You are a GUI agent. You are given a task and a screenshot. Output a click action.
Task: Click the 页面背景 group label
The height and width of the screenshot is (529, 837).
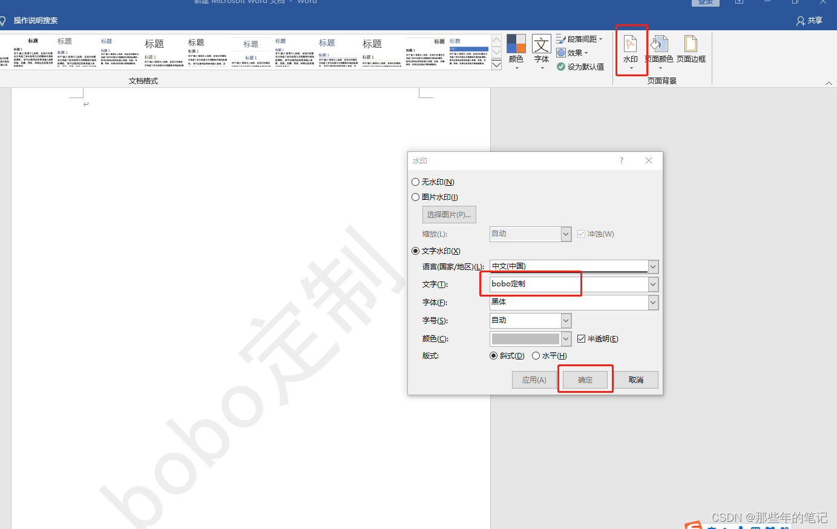(x=662, y=81)
